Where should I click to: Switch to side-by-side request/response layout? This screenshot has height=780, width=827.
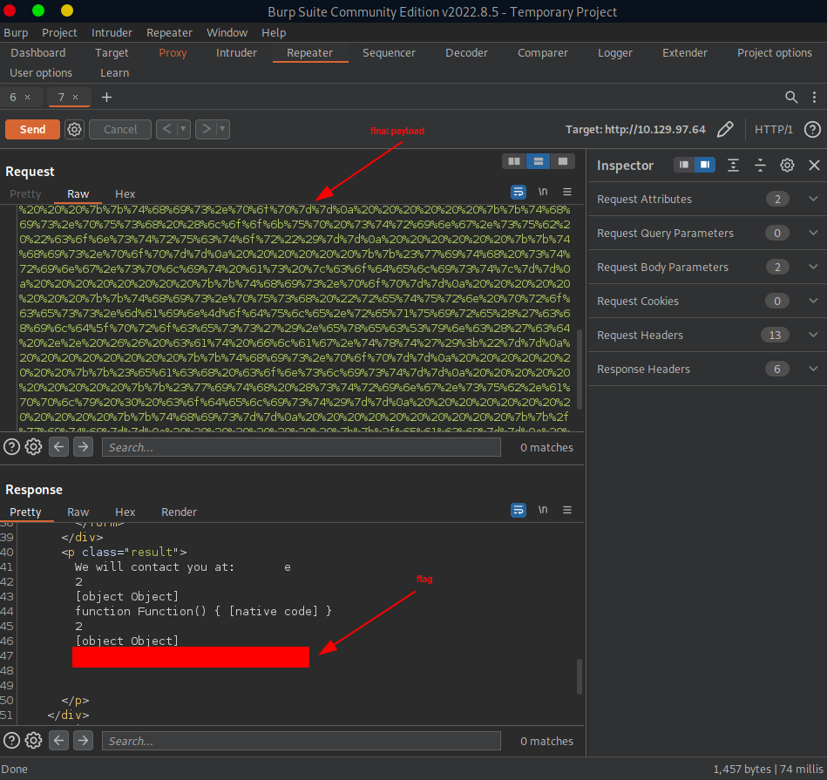click(x=514, y=161)
